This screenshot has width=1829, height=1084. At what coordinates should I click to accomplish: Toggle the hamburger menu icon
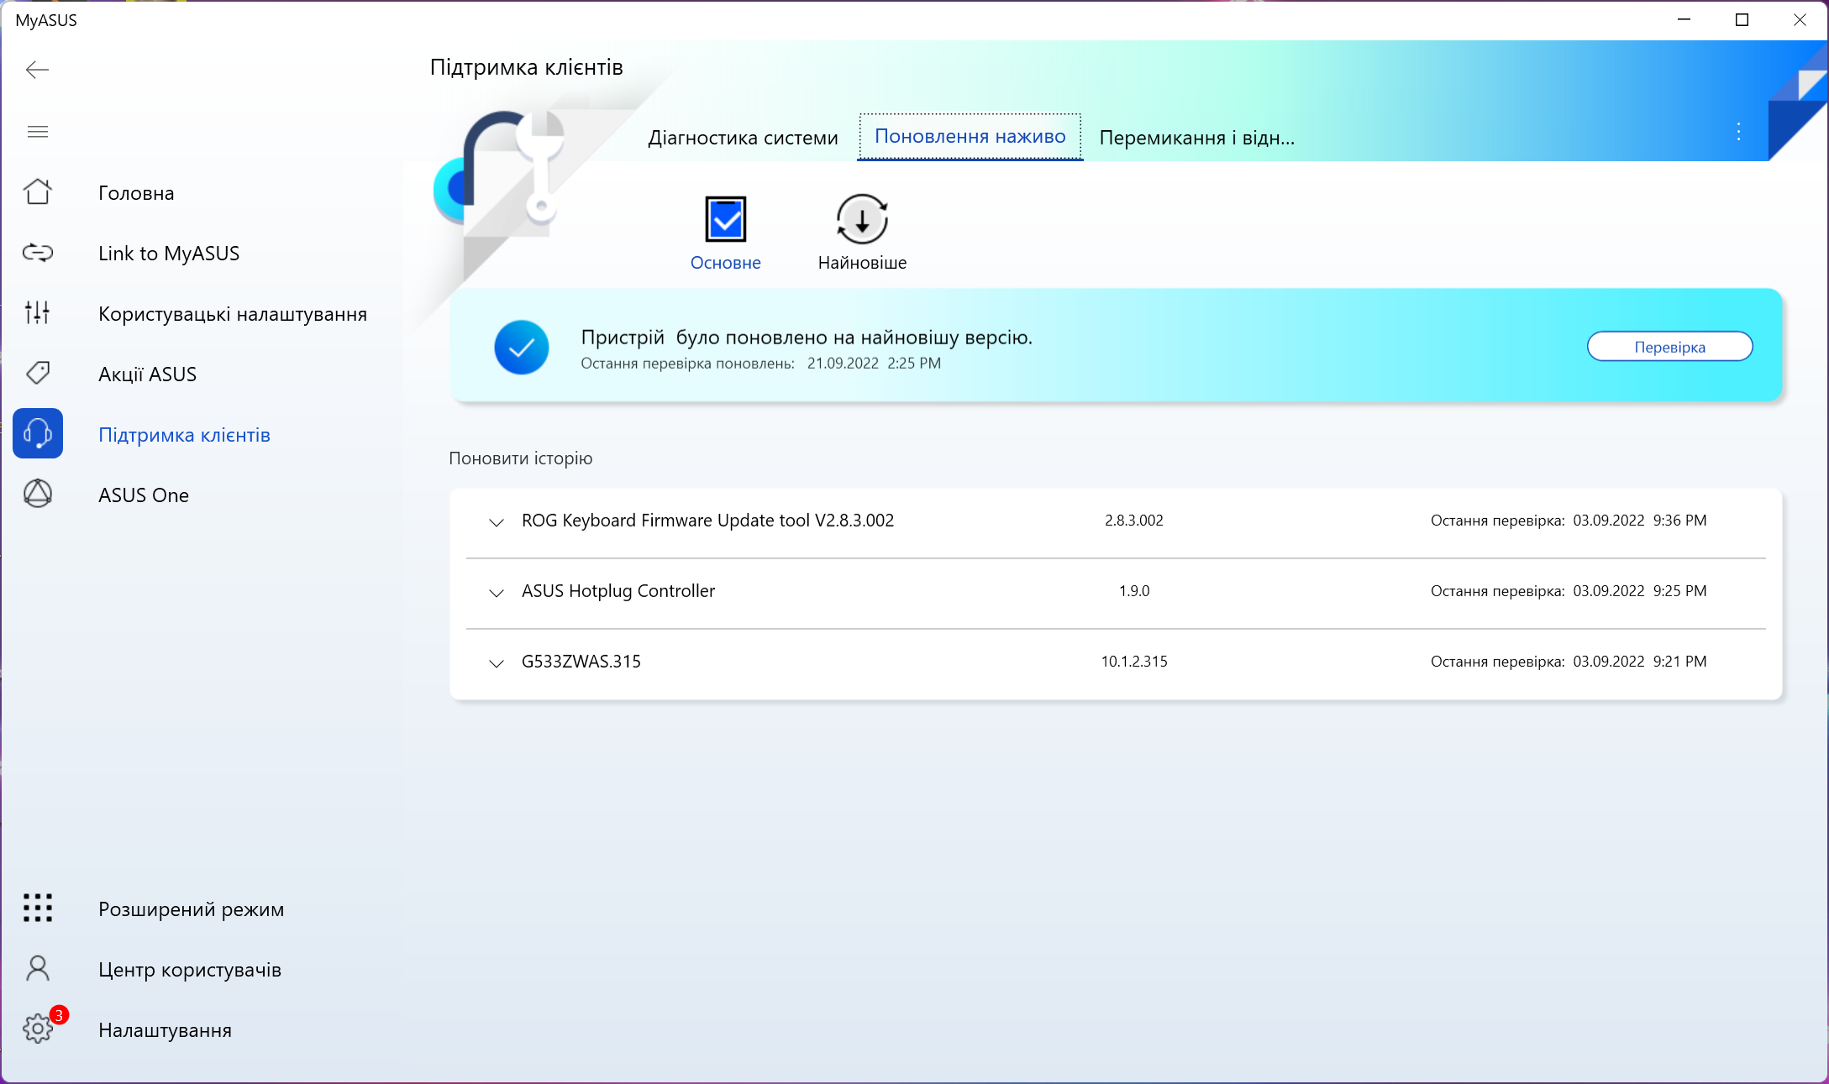coord(38,132)
